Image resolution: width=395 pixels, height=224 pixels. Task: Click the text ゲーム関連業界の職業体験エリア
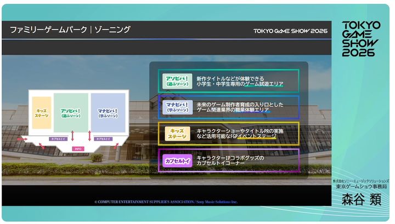click(x=233, y=110)
